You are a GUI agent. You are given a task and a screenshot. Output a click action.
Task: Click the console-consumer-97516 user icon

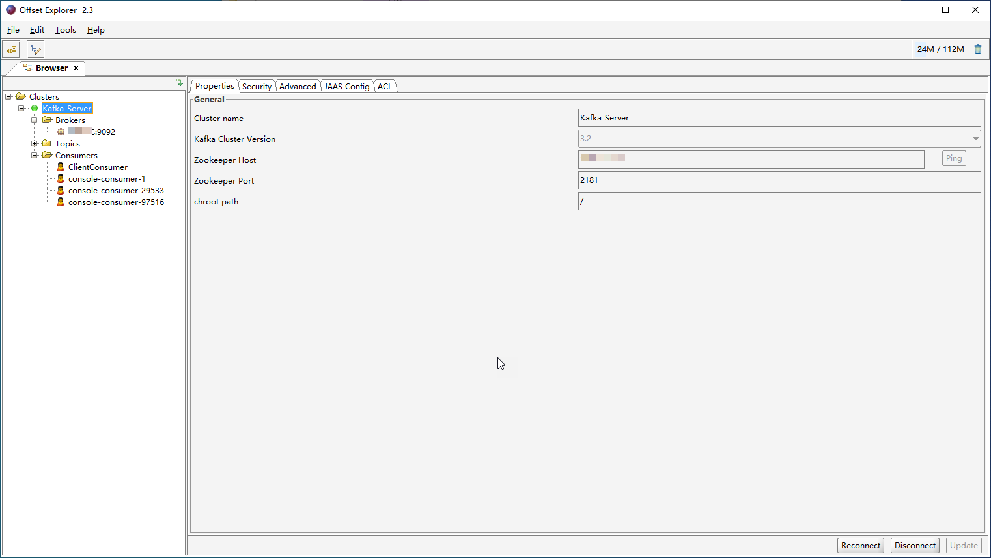tap(61, 202)
